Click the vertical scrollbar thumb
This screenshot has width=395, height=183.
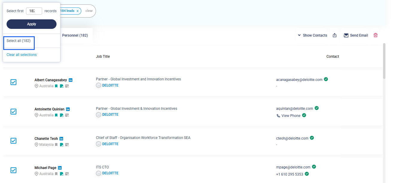pos(384,61)
